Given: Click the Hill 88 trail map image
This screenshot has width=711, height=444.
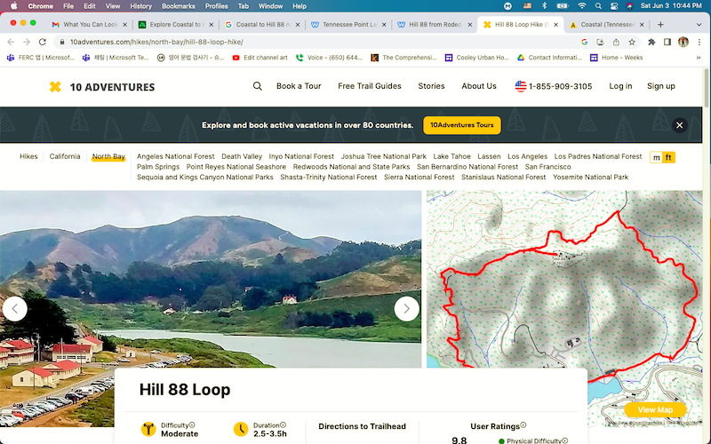Looking at the screenshot, I should click(564, 308).
